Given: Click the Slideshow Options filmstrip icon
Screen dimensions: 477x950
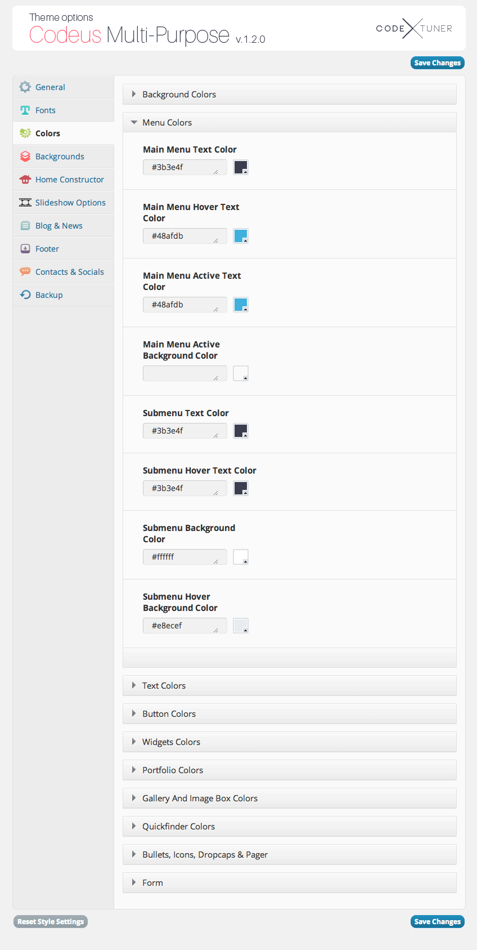Looking at the screenshot, I should 25,202.
